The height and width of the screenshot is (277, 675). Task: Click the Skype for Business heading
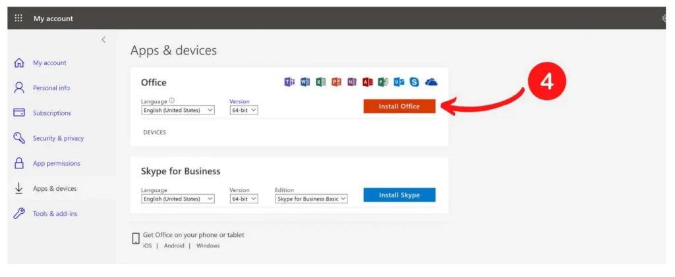(x=181, y=171)
